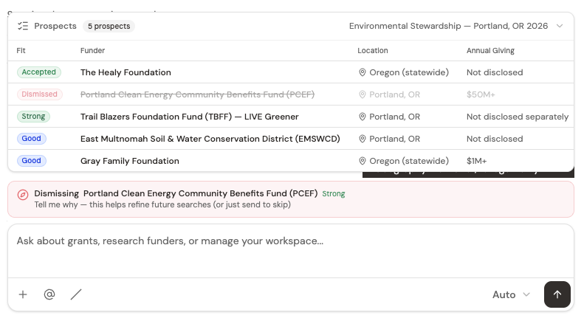Click the compass icon in Dismissing banner

point(23,195)
